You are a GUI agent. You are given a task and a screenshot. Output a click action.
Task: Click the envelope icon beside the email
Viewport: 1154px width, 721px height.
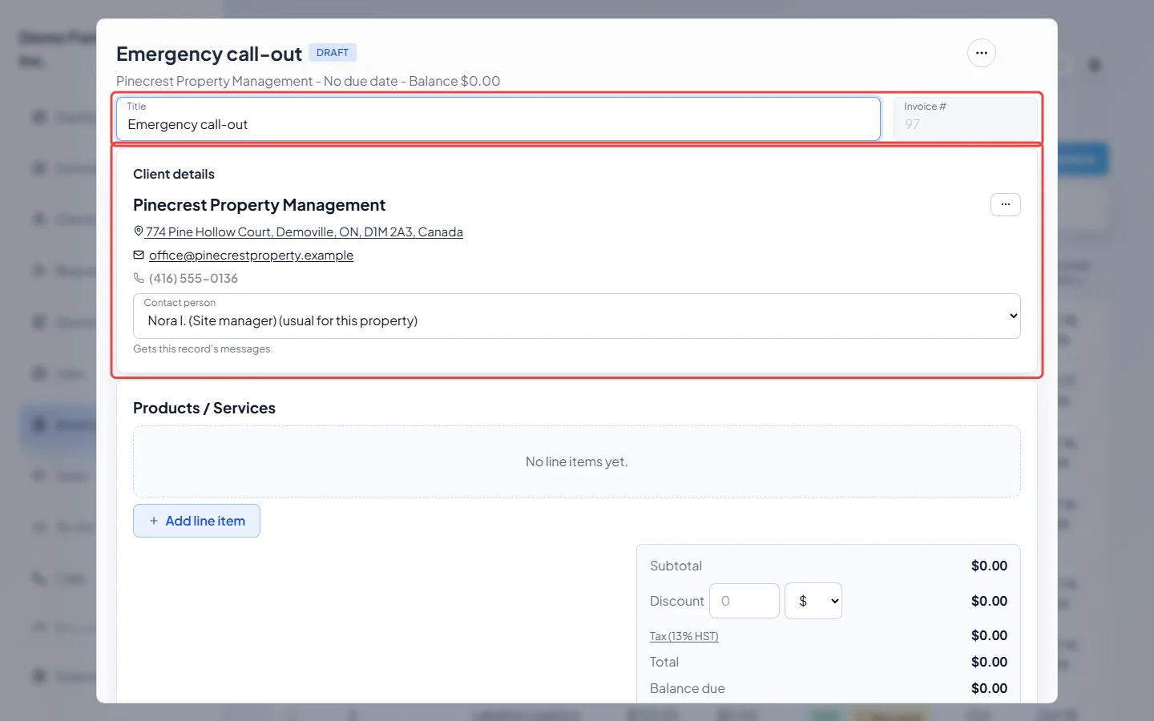coord(139,255)
